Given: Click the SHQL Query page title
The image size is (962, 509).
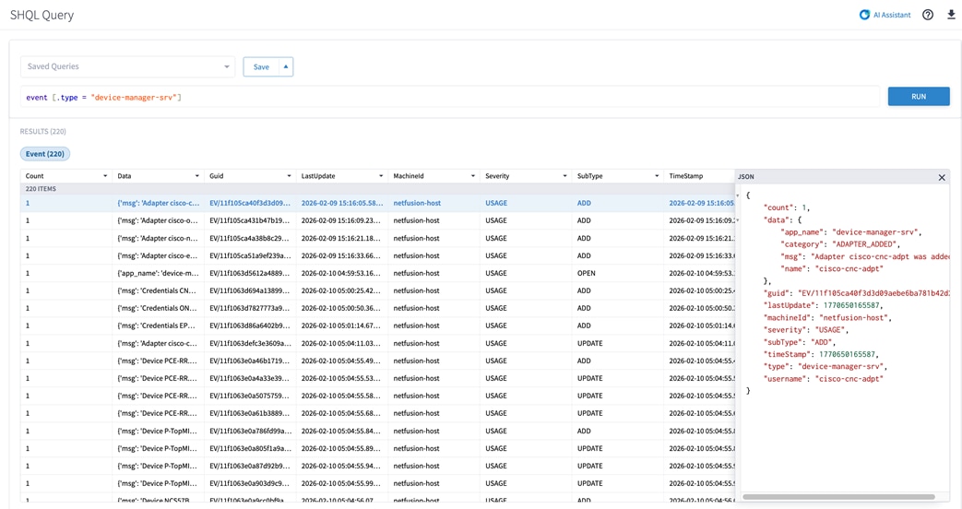Looking at the screenshot, I should [42, 15].
